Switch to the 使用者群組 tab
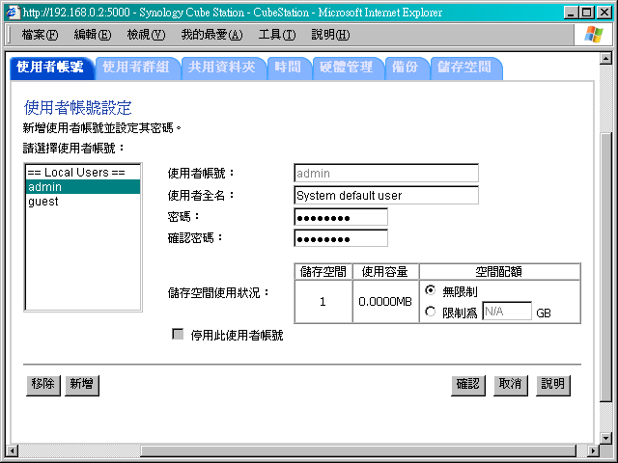The height and width of the screenshot is (463, 618). 137,68
